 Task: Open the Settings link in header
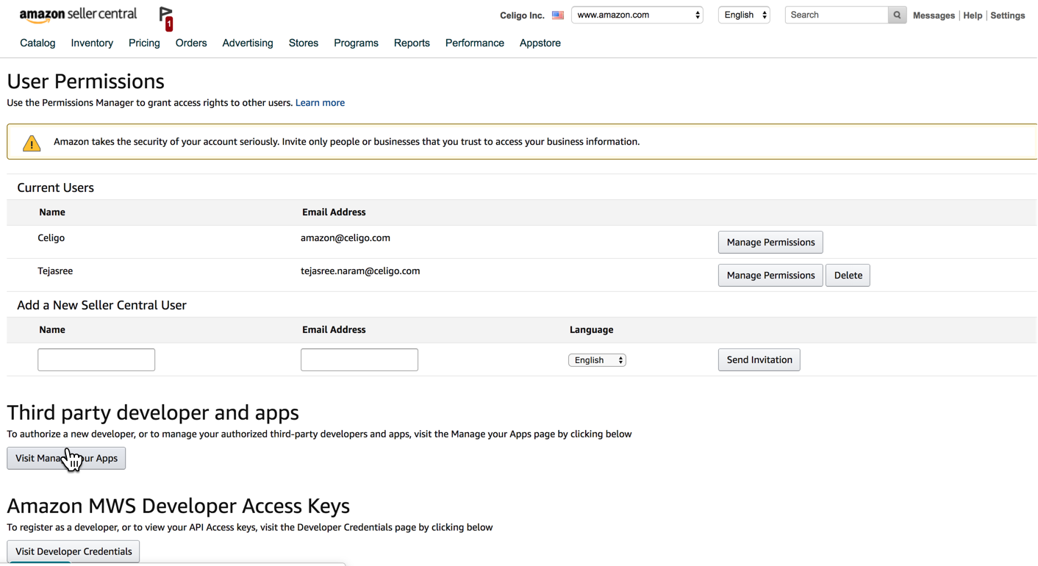coord(1008,15)
